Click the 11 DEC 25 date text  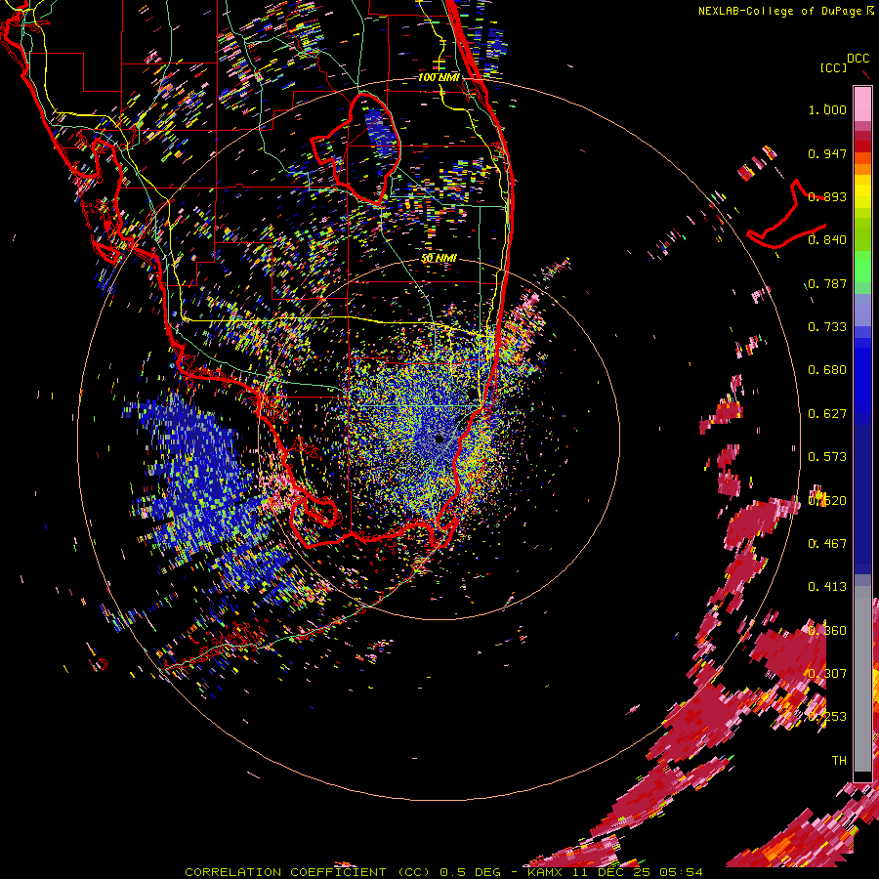[x=612, y=872]
